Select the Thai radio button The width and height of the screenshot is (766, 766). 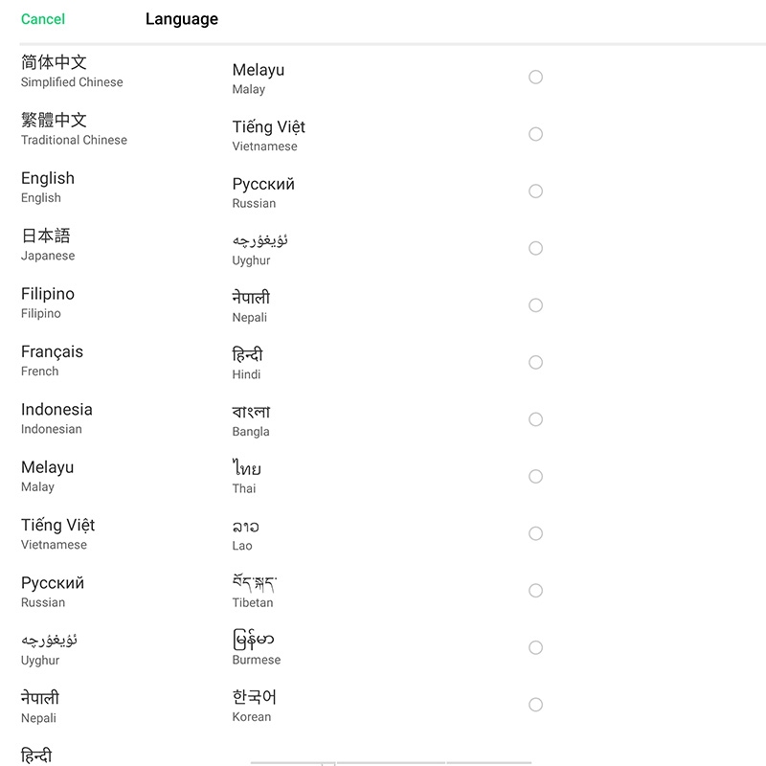point(535,476)
